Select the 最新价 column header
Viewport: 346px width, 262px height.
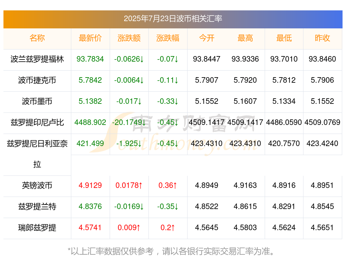(x=90, y=38)
